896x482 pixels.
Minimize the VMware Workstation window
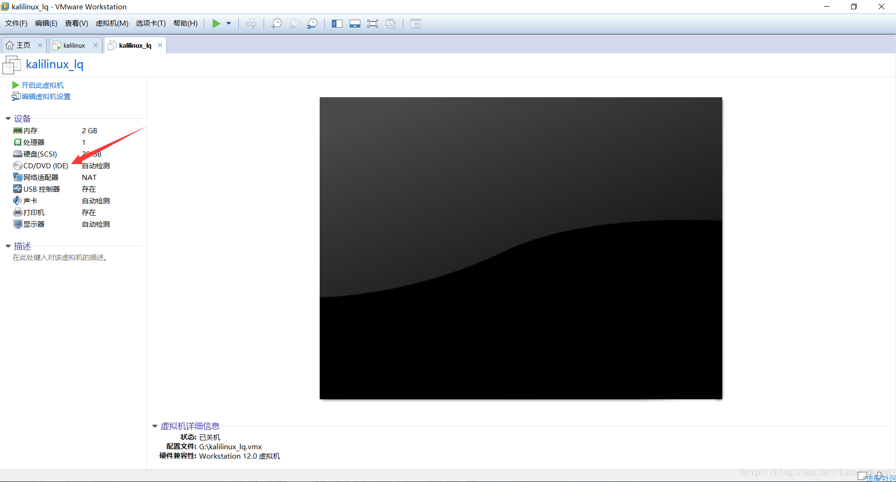click(x=827, y=7)
